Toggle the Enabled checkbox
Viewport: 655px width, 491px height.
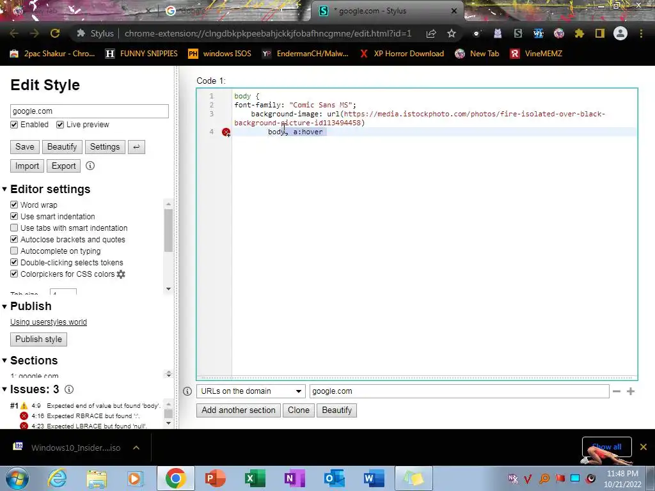(14, 125)
